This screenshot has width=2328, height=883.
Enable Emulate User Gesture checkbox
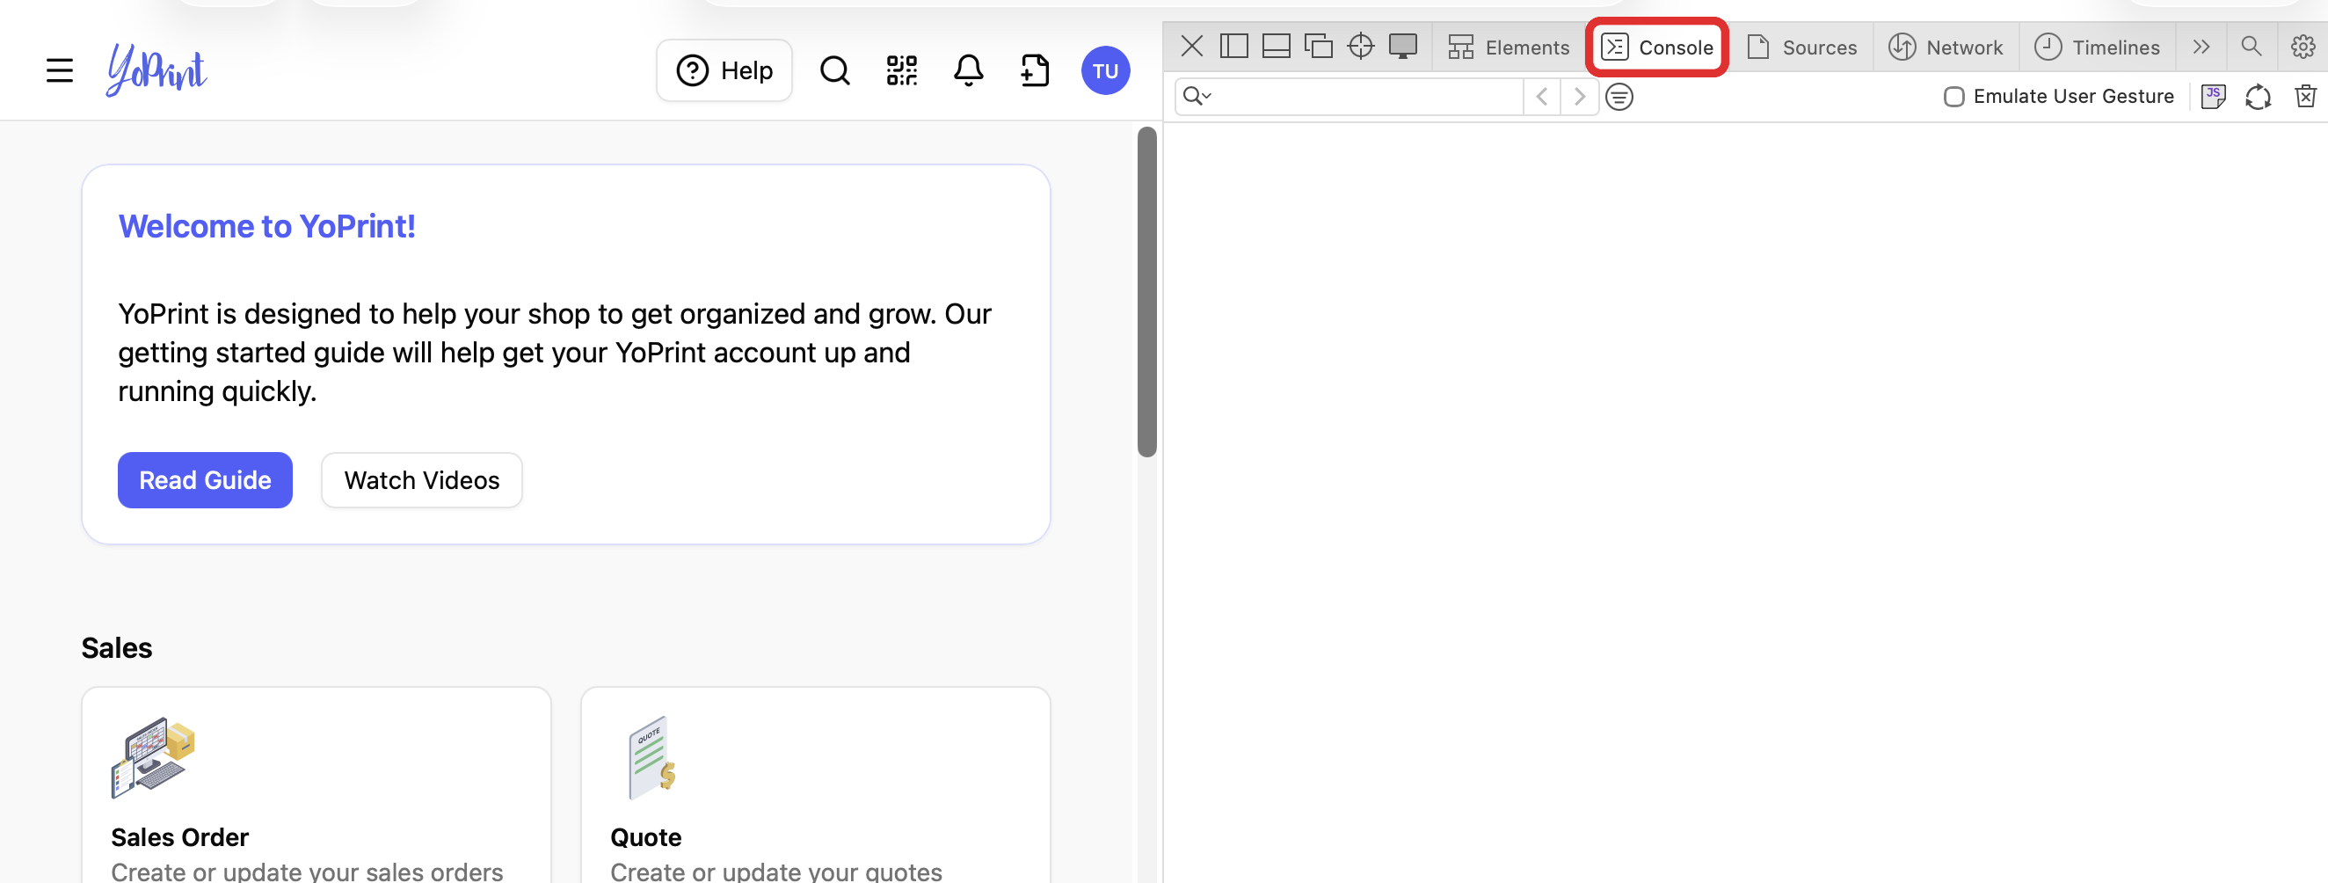click(x=1953, y=97)
